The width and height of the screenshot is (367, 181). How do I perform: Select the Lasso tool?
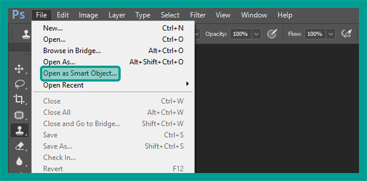[x=19, y=85]
